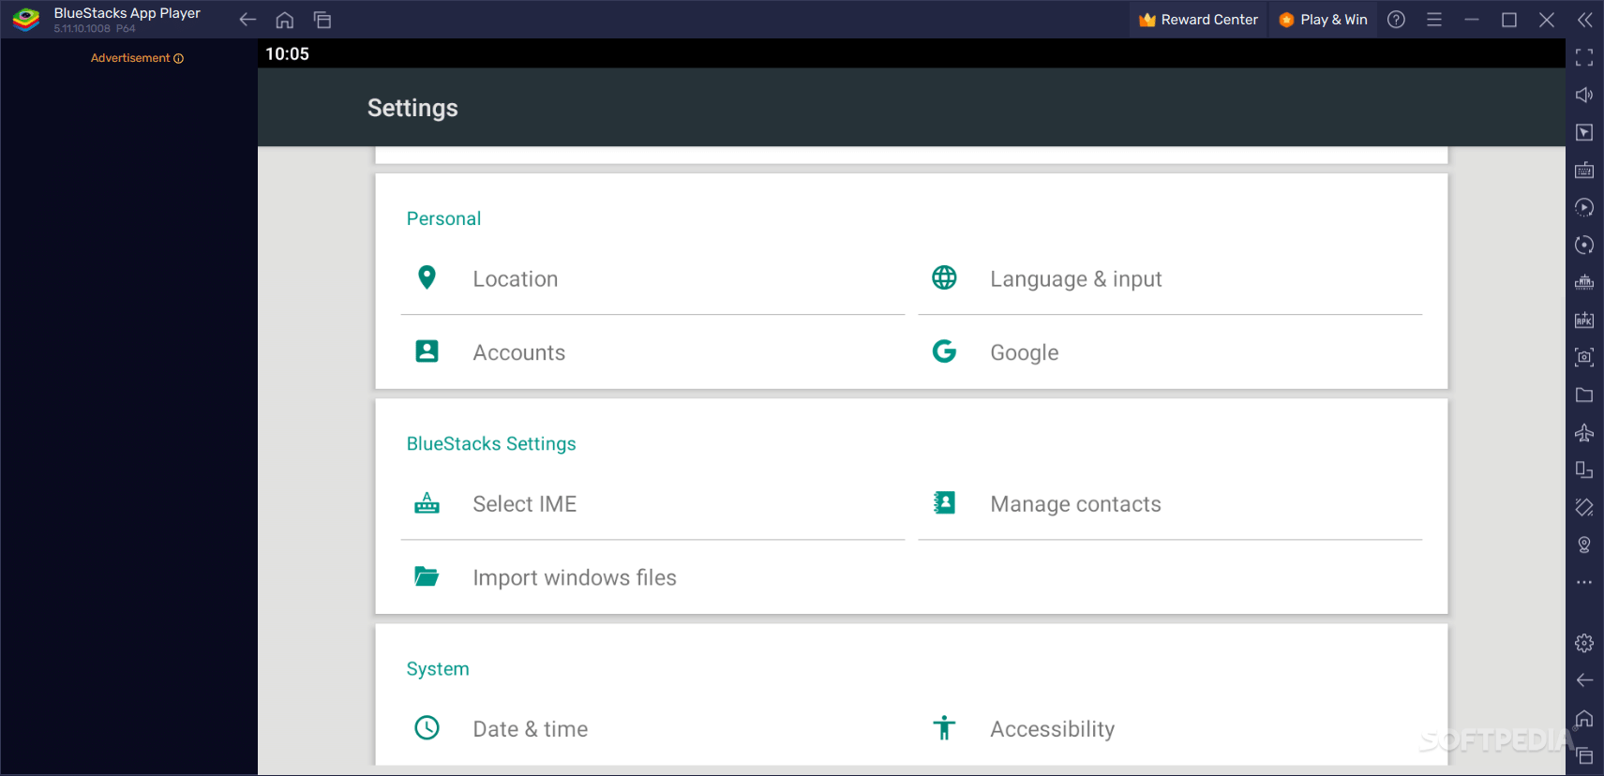Click the clock icon for Date & time

(x=427, y=727)
